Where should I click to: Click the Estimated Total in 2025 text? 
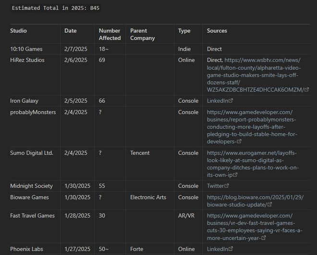(x=56, y=8)
